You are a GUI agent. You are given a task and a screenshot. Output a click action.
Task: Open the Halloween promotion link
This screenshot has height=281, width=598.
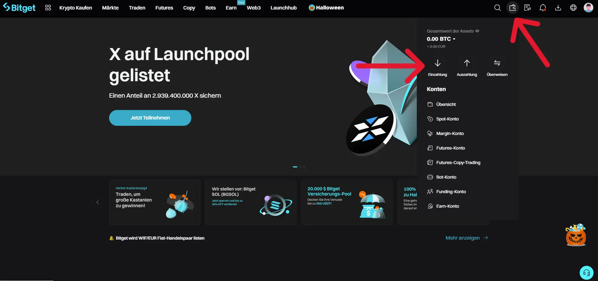326,8
